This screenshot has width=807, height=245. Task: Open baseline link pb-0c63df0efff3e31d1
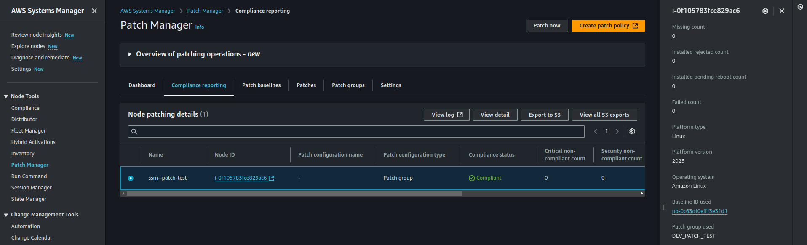[699, 211]
